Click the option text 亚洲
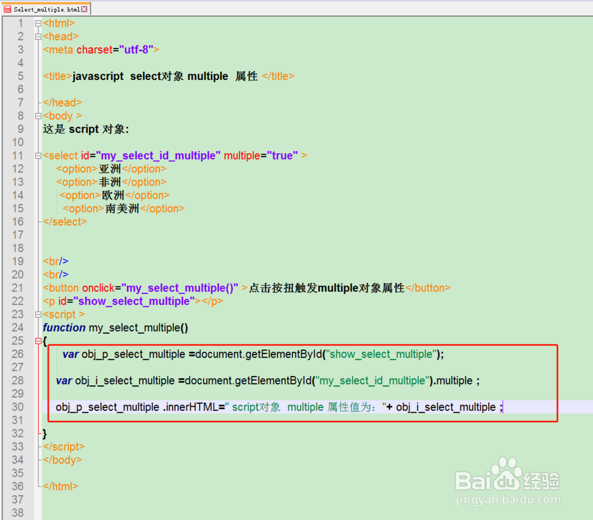593x520 pixels. [x=110, y=169]
